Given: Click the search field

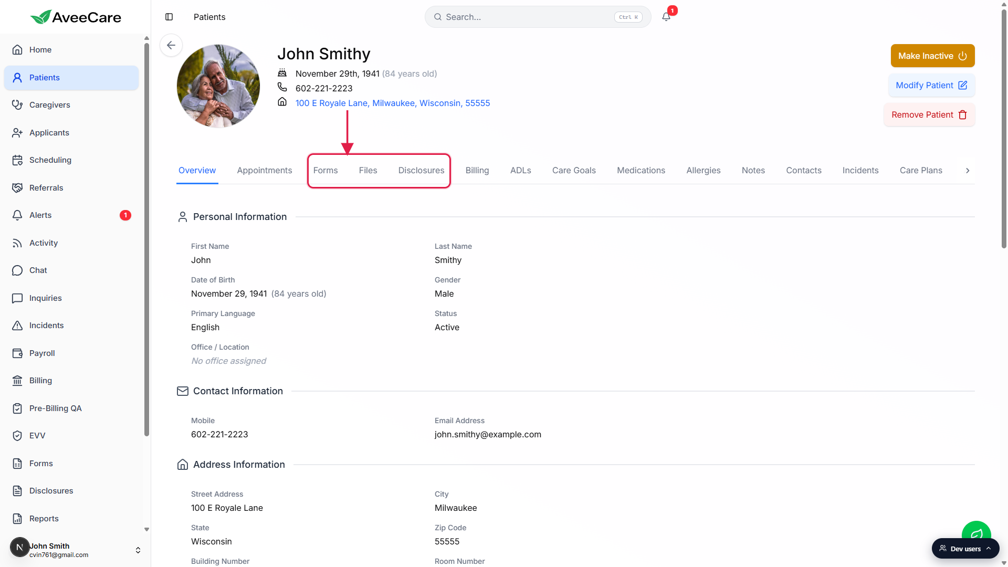Looking at the screenshot, I should point(538,17).
